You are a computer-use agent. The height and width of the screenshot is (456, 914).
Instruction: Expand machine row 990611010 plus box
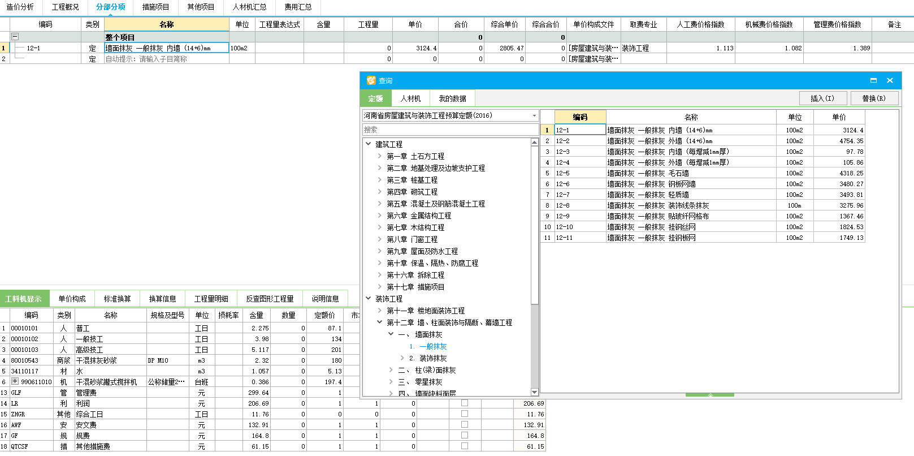15,381
